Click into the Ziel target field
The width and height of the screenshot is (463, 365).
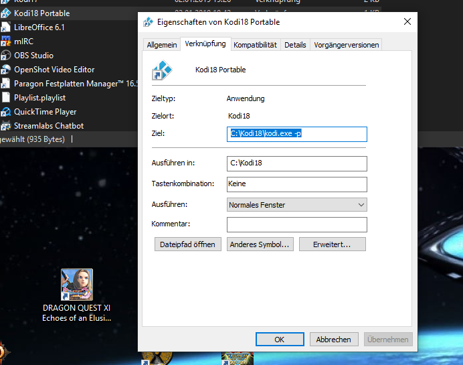point(297,134)
